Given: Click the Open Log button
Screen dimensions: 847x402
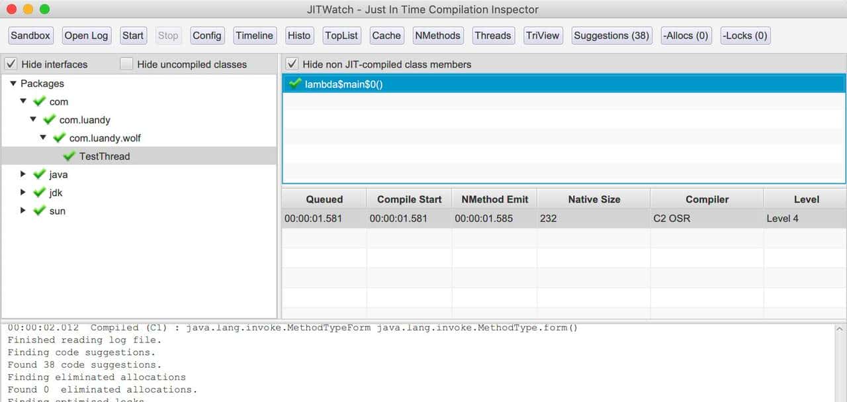Looking at the screenshot, I should 86,36.
